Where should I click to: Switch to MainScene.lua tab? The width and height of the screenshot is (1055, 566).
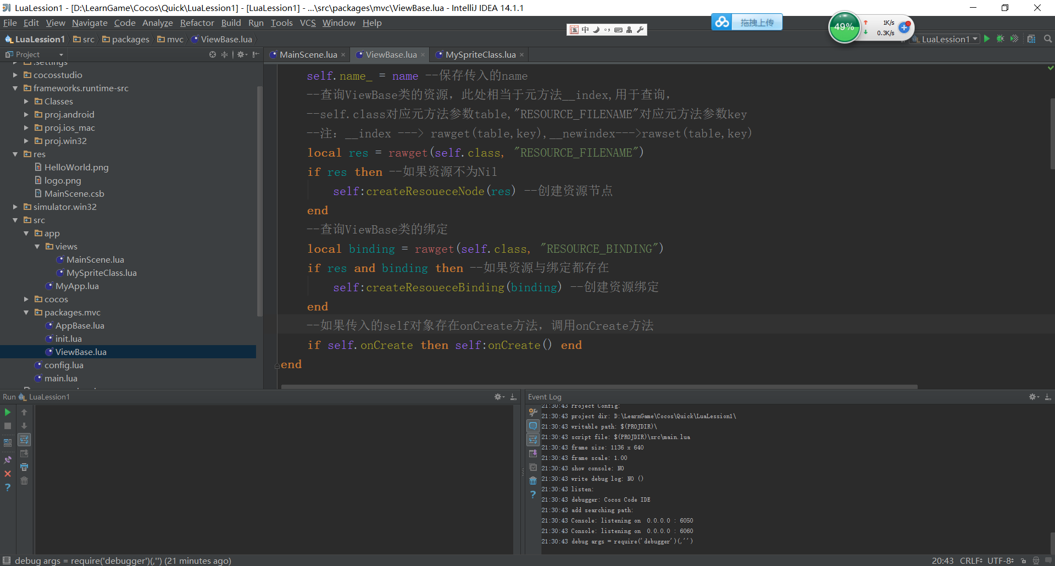click(x=308, y=54)
